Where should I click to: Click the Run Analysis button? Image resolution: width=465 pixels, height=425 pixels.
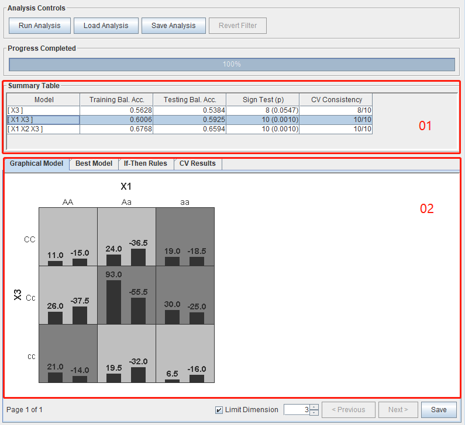(x=39, y=26)
